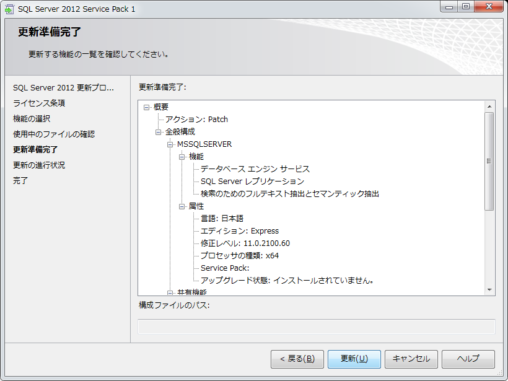Click scrollbar up arrow in summary tree
The height and width of the screenshot is (381, 508).
click(x=489, y=107)
